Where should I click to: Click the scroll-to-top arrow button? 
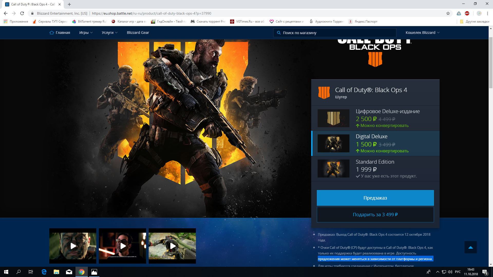[470, 247]
